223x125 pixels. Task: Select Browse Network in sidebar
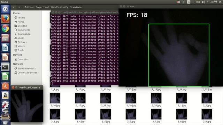point(25,68)
